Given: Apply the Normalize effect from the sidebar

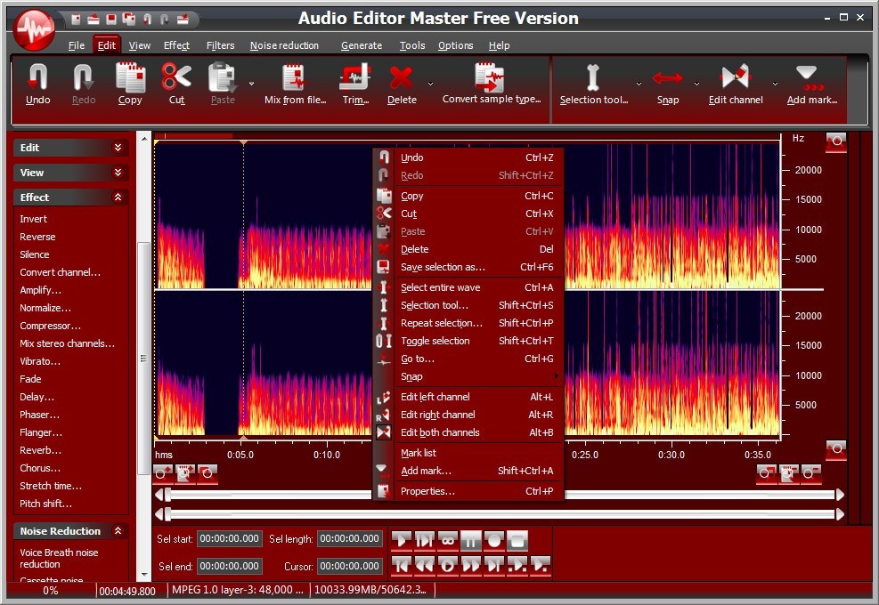Looking at the screenshot, I should (45, 308).
